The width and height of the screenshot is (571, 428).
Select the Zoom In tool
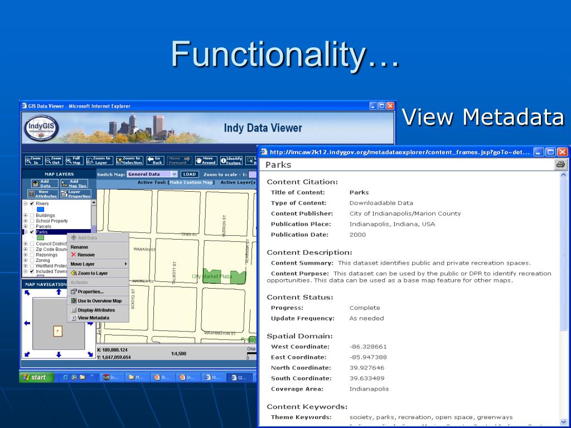[x=33, y=160]
